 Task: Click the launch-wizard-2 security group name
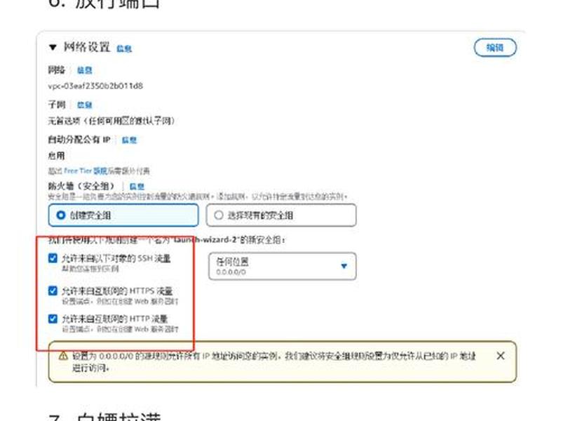(x=205, y=239)
